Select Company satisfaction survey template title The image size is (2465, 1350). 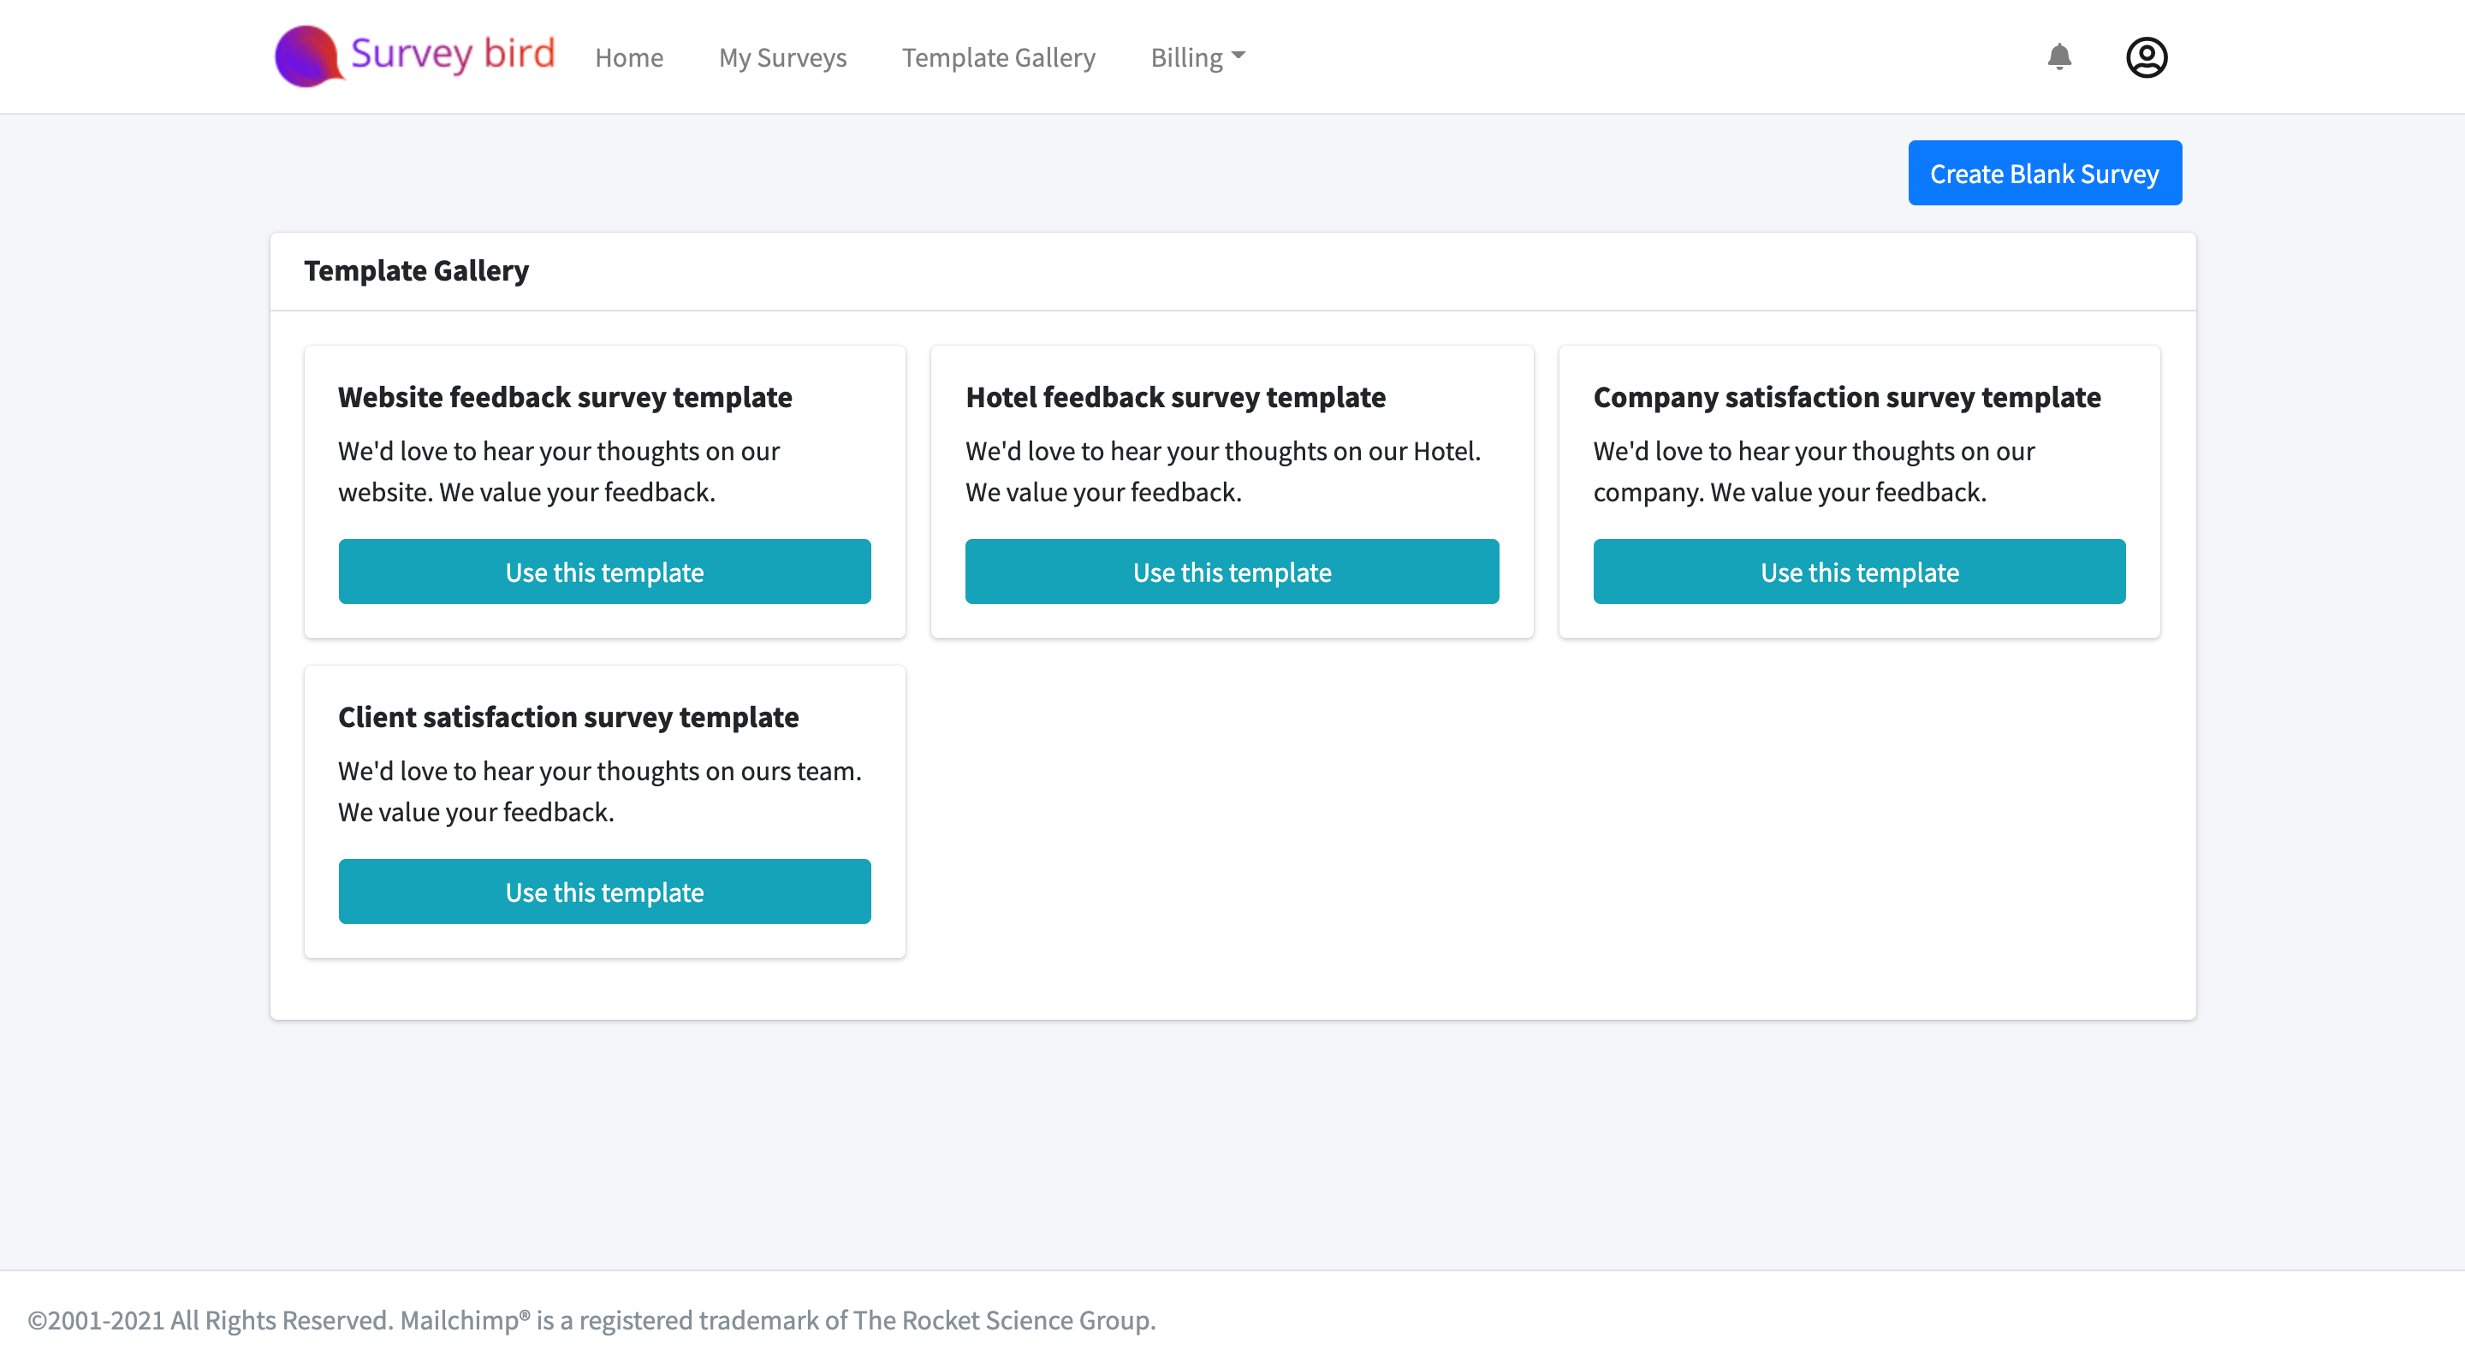[1846, 396]
